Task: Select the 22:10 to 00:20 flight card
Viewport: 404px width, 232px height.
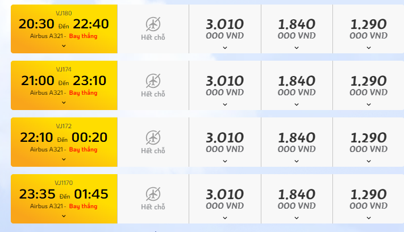Action: [64, 142]
